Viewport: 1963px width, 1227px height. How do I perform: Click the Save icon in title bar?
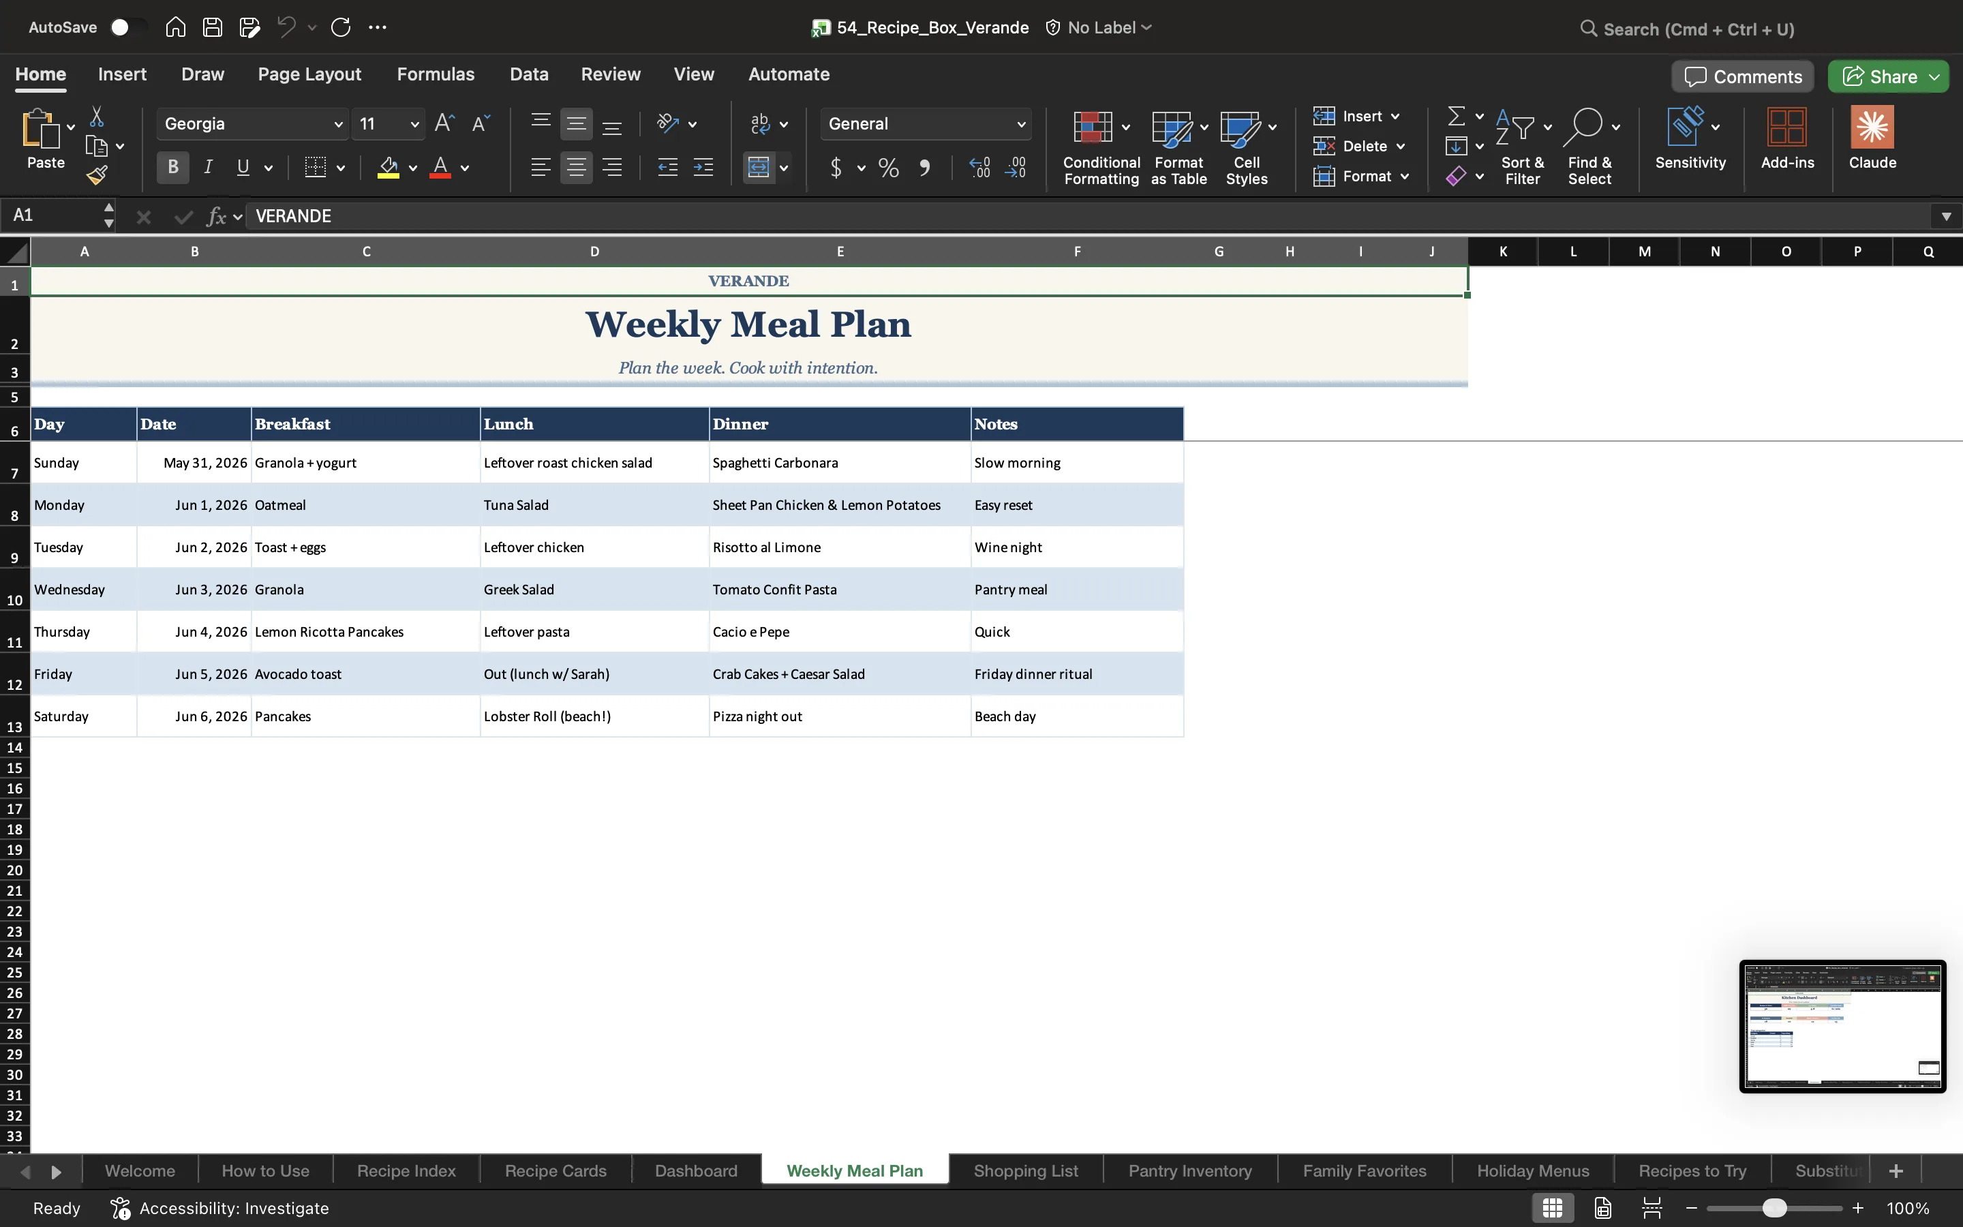[x=213, y=27]
